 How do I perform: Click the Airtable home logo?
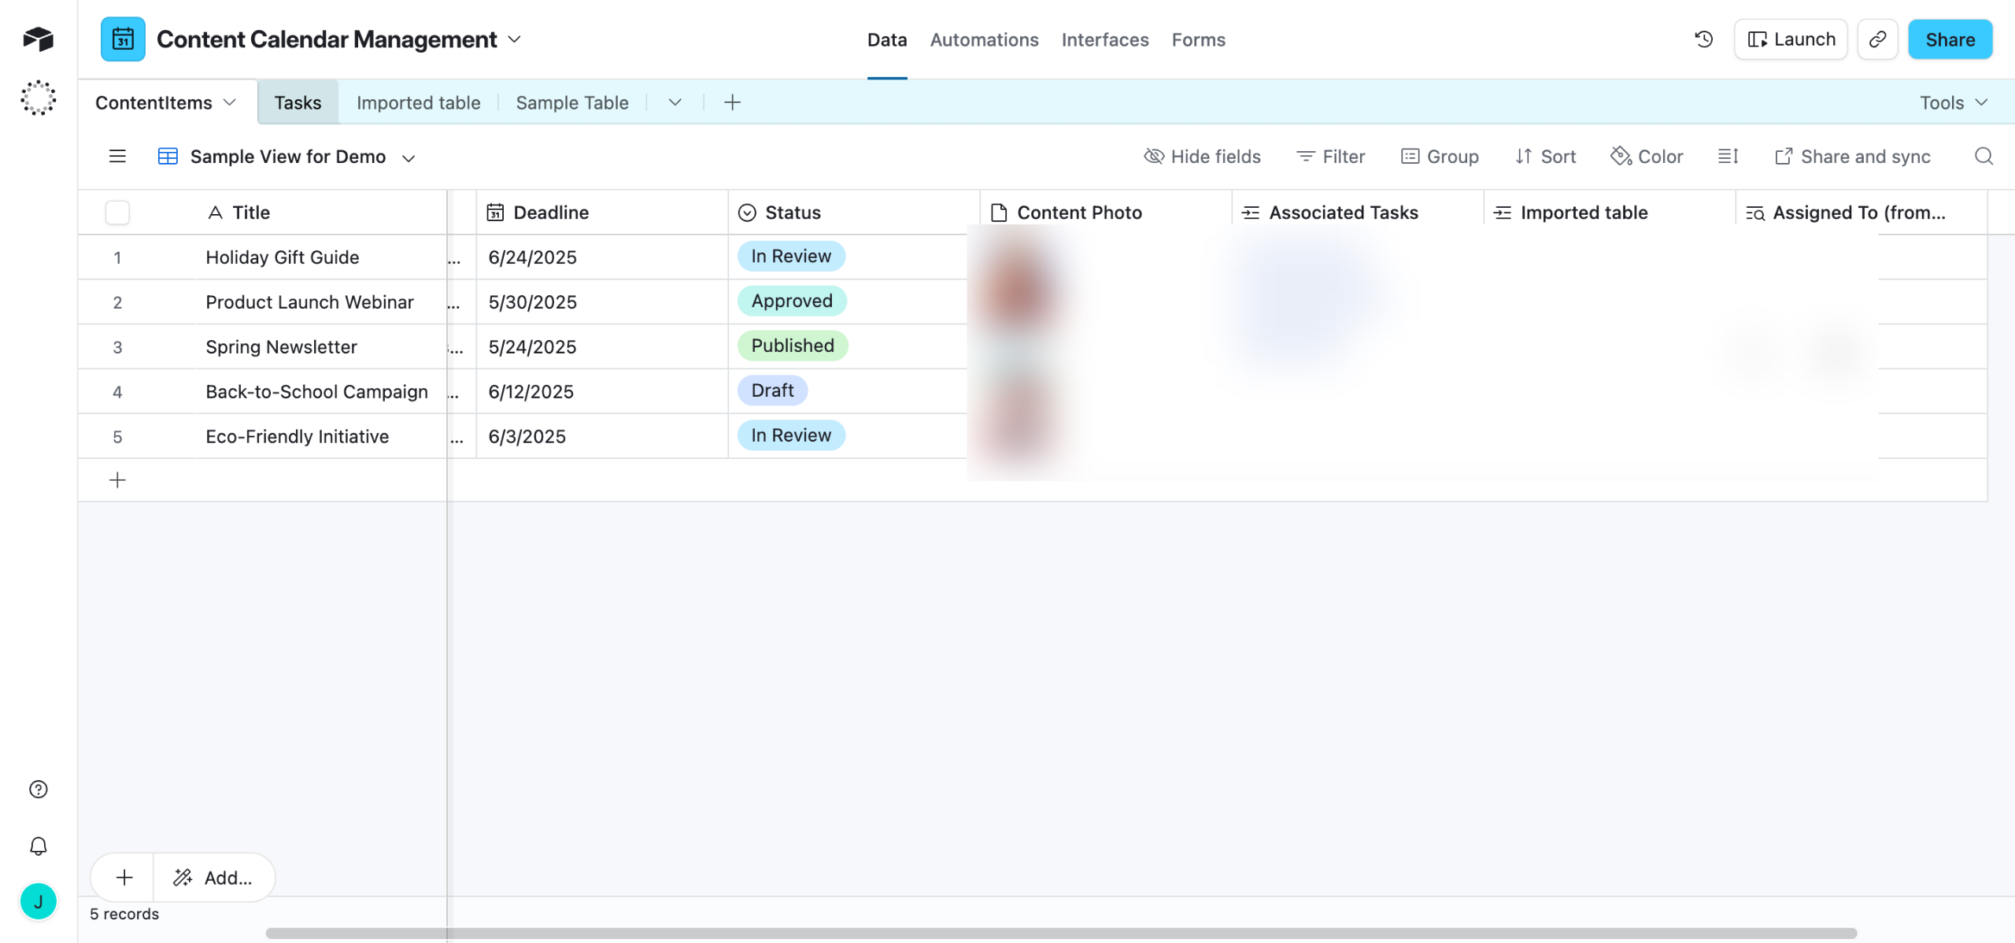coord(38,39)
